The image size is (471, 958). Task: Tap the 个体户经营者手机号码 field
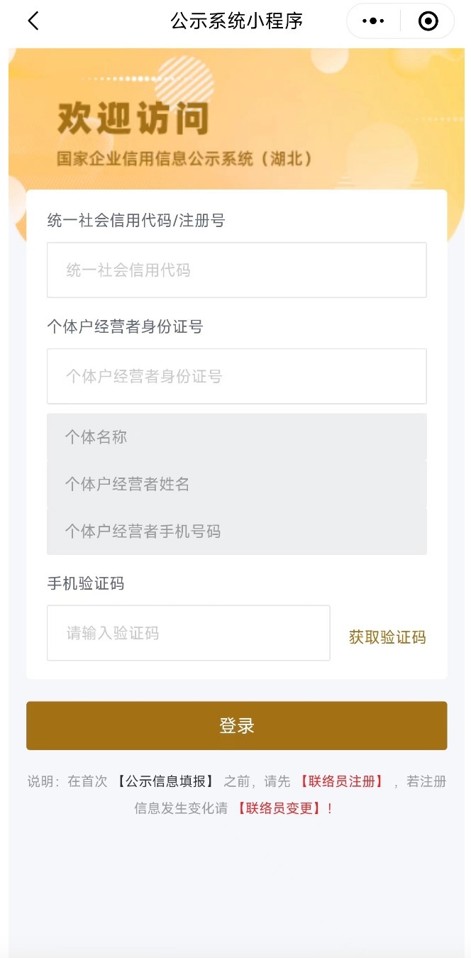coord(236,531)
